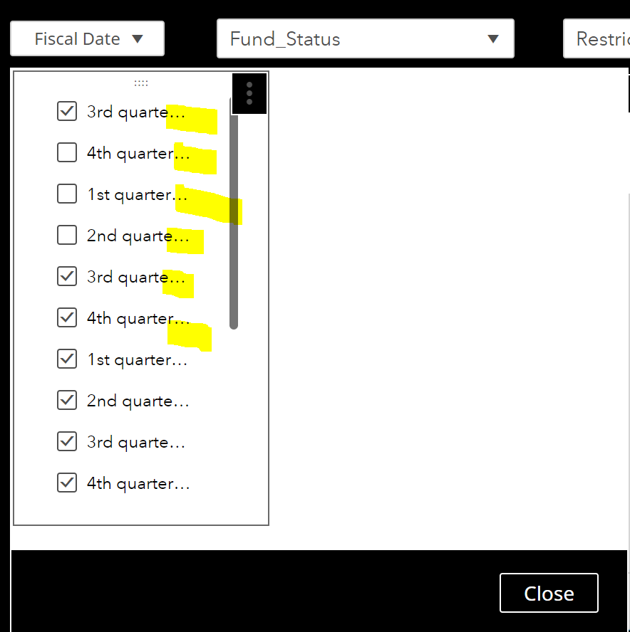630x632 pixels.
Task: Click the Close button
Action: coord(548,593)
